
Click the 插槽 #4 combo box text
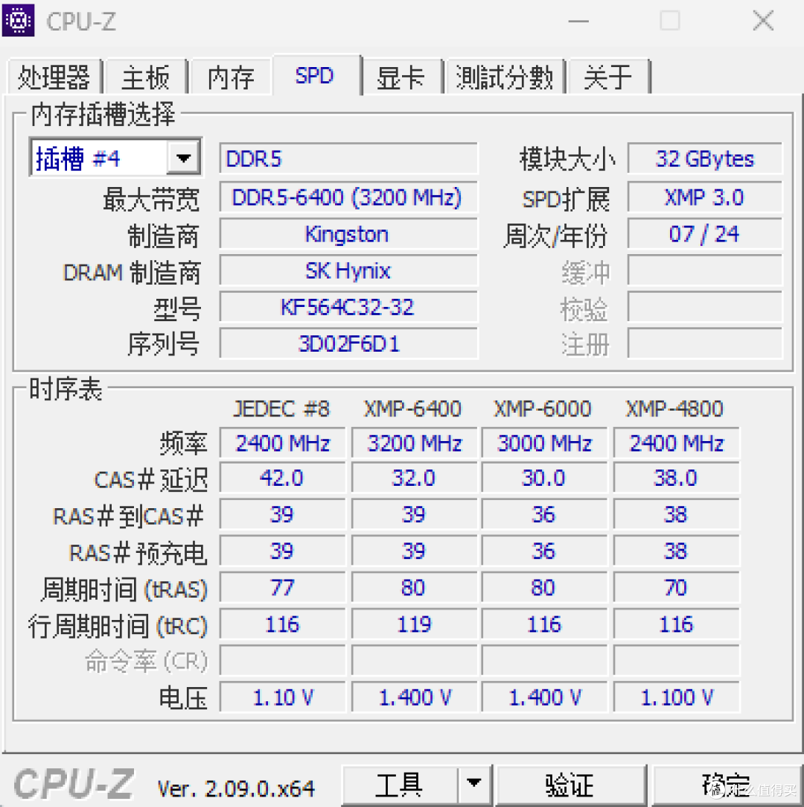pyautogui.click(x=78, y=158)
